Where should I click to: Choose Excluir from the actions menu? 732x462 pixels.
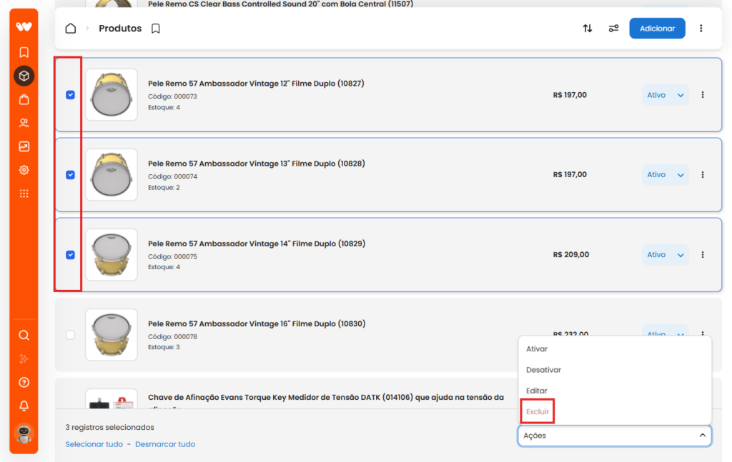tap(538, 411)
